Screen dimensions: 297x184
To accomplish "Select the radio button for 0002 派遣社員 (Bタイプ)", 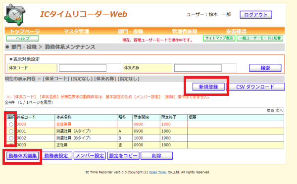I will pyautogui.click(x=11, y=138).
